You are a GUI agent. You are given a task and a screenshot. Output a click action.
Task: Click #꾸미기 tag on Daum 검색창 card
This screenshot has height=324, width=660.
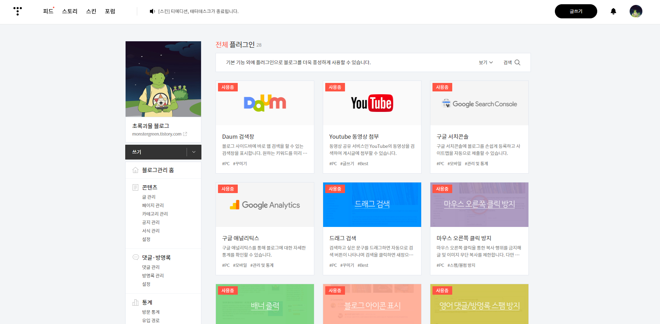(x=240, y=164)
